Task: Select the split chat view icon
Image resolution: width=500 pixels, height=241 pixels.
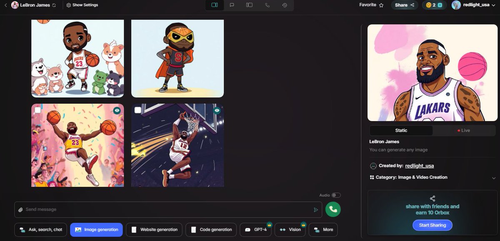Action: 215,5
